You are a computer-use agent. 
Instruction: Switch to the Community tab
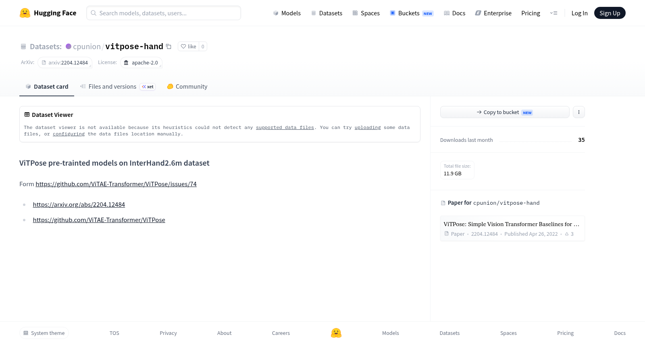tap(187, 86)
